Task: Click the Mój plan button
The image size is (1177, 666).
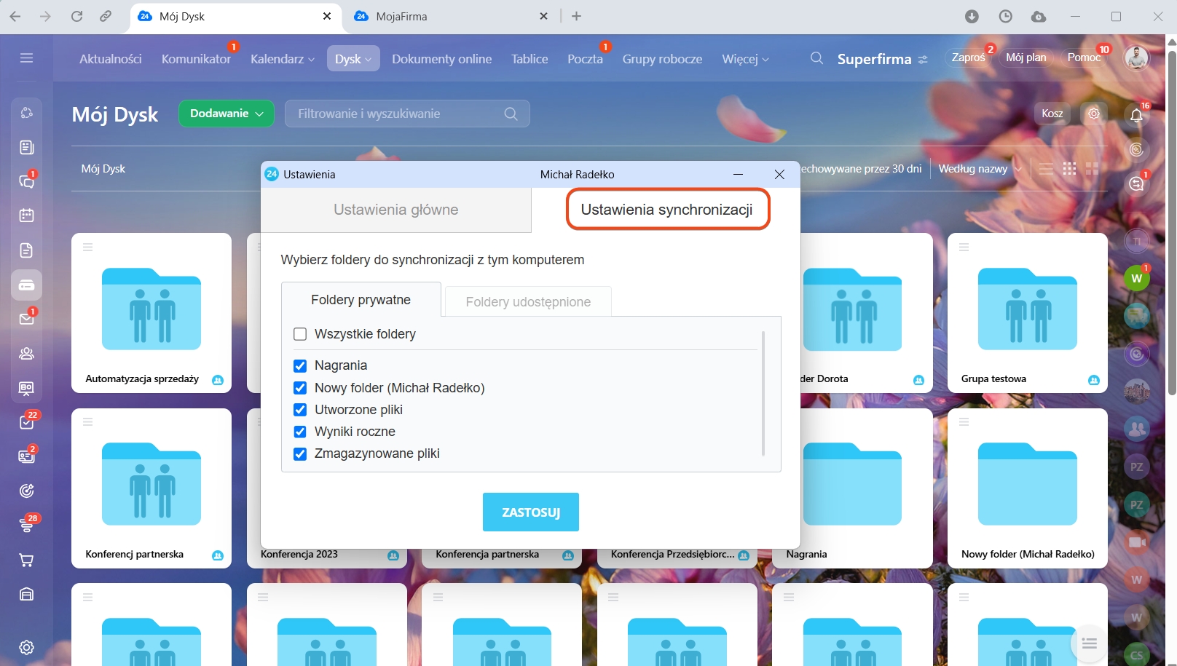Action: [1026, 58]
